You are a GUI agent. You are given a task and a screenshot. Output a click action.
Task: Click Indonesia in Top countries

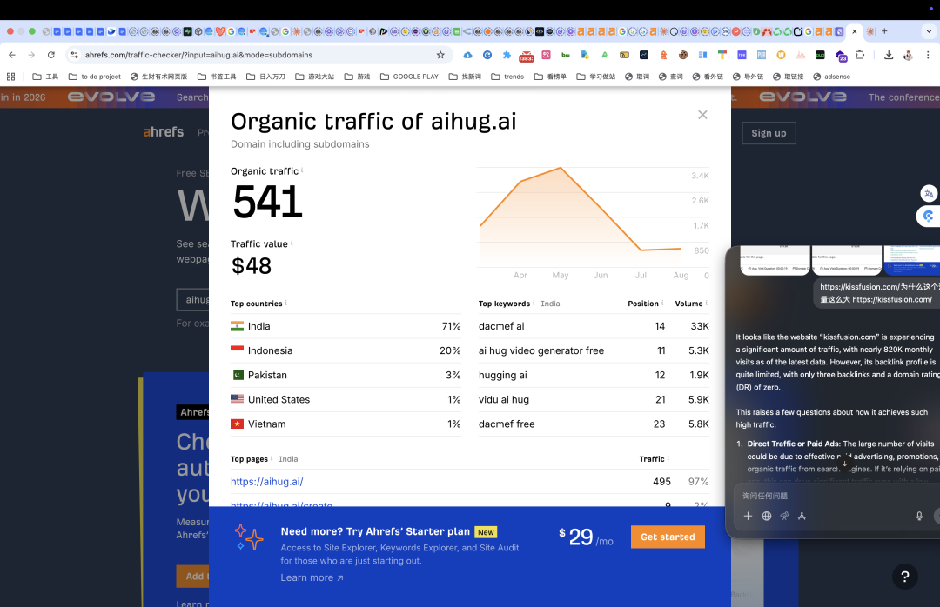270,350
